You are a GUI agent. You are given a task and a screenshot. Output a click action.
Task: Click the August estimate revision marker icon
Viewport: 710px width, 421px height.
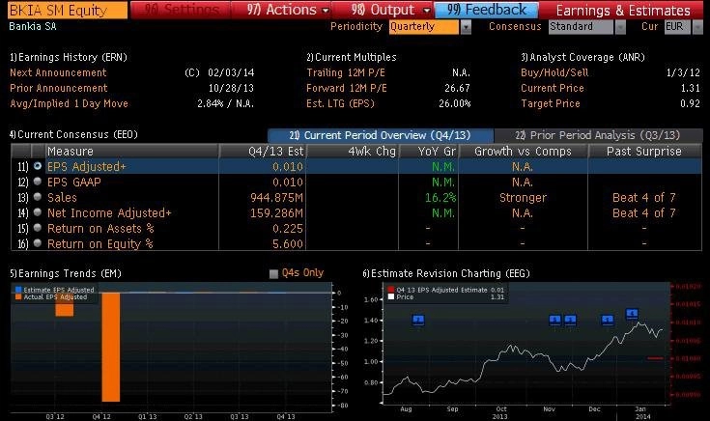[418, 321]
